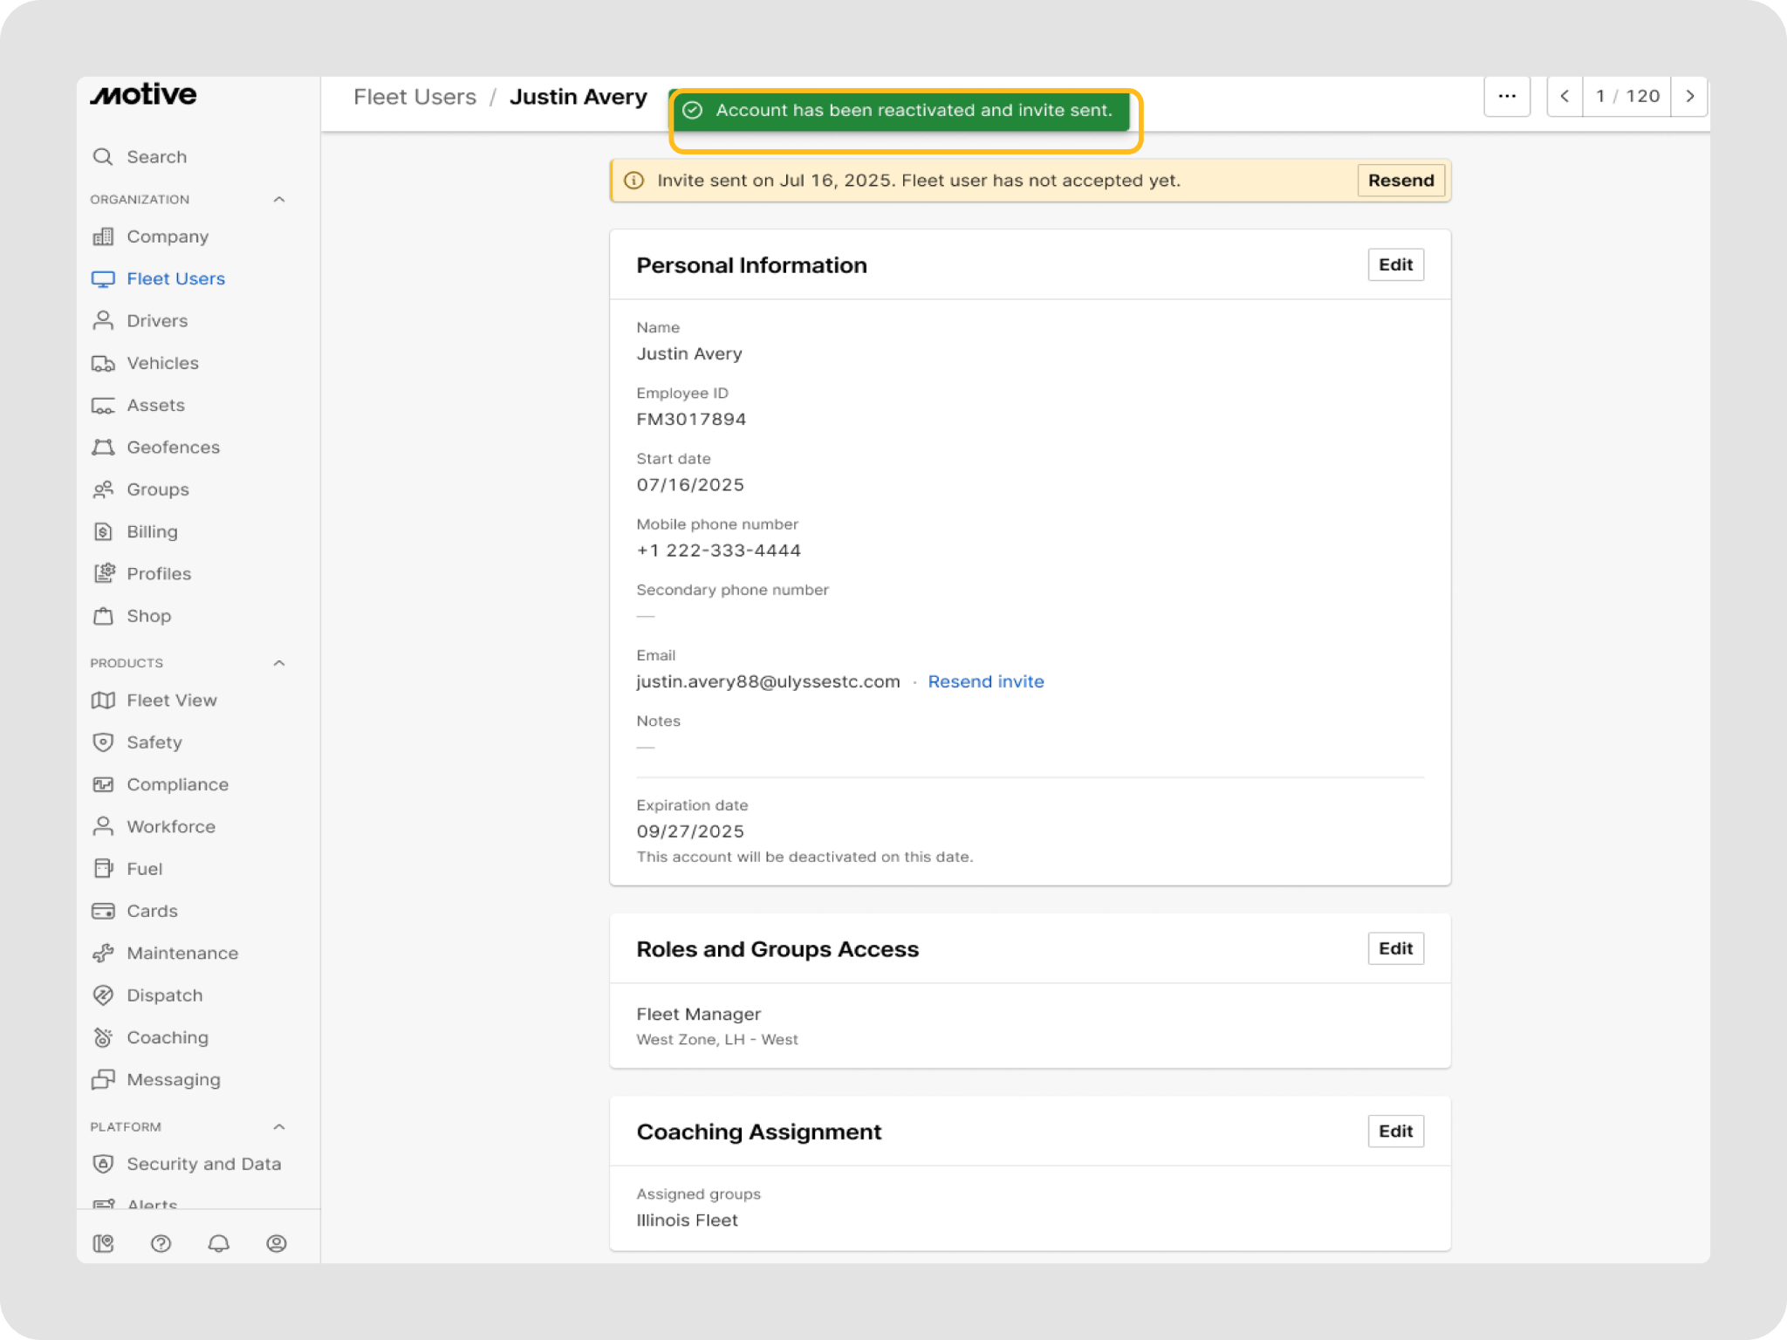Edit Roles and Groups Access
Viewport: 1787px width, 1340px height.
[1395, 948]
